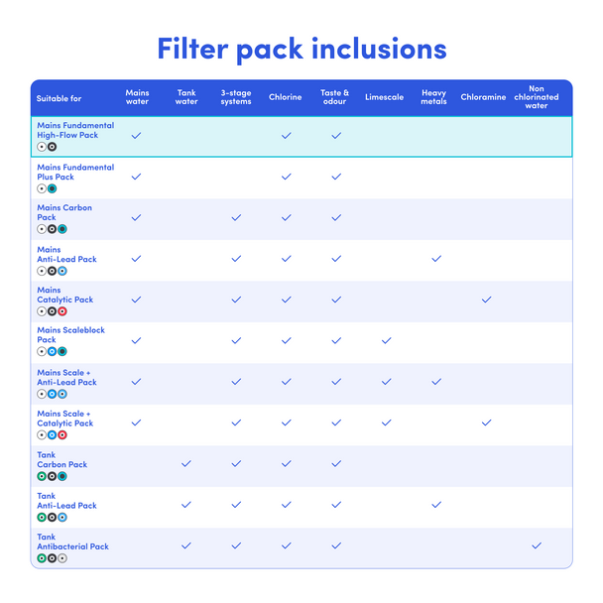The width and height of the screenshot is (603, 603).
Task: Click the black filter icon under Tank Antibacterial Pack
Action: coord(52,558)
